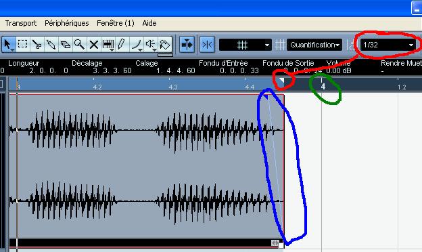
Task: Select the Play speaker tool
Action: coord(150,45)
